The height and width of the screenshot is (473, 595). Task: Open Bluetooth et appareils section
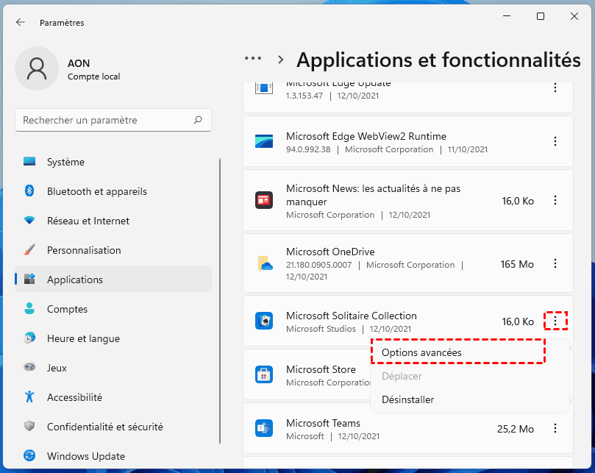[x=96, y=191]
